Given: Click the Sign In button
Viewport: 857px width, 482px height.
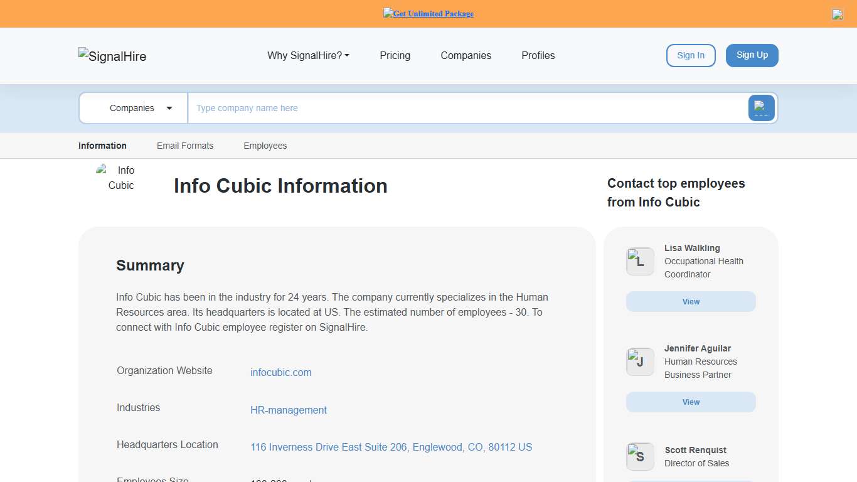Looking at the screenshot, I should [691, 55].
